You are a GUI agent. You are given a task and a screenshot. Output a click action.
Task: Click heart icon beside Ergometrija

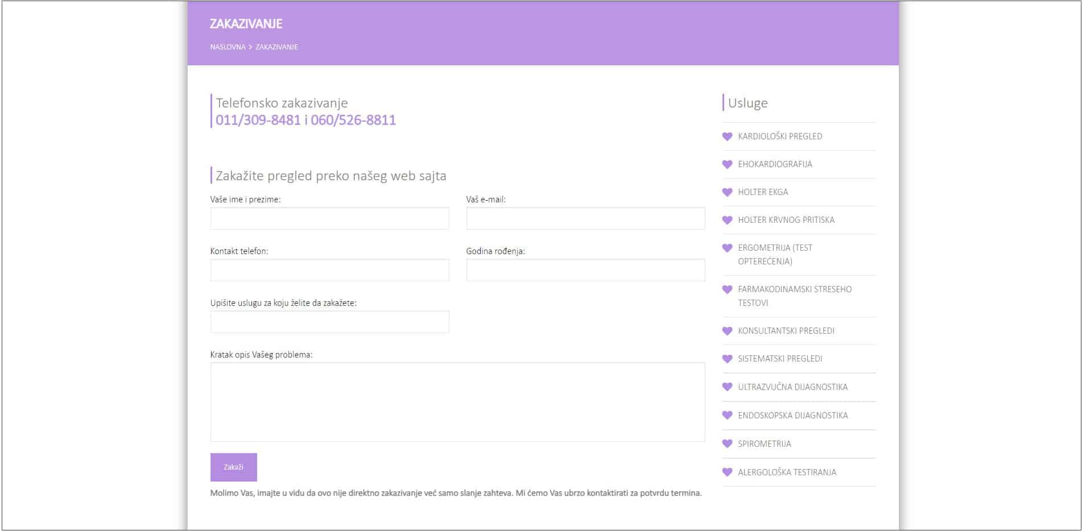[727, 248]
